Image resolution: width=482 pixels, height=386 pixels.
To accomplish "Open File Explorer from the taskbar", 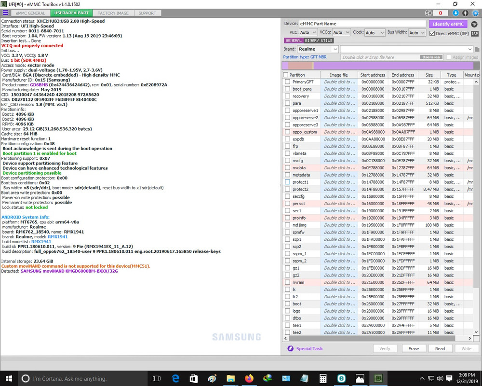I will [230, 378].
